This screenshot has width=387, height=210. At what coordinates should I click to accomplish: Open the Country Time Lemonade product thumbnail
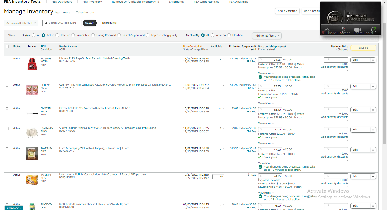click(32, 90)
